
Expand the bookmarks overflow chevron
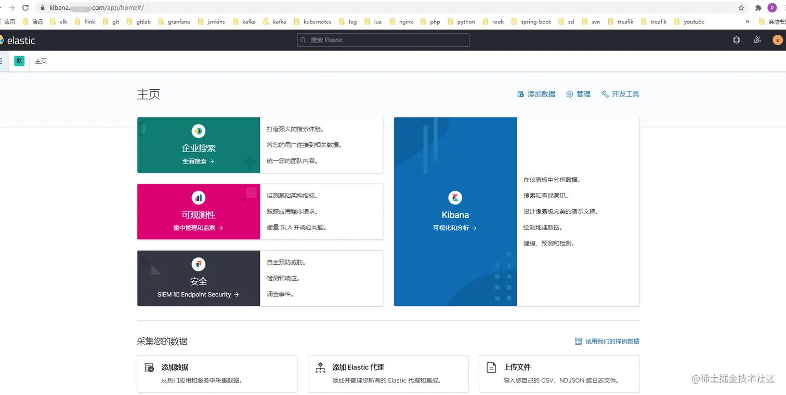[x=748, y=22]
